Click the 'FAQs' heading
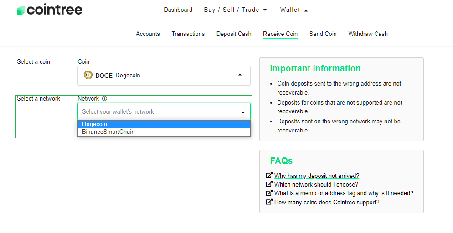Image resolution: width=453 pixels, height=233 pixels. coord(281,161)
